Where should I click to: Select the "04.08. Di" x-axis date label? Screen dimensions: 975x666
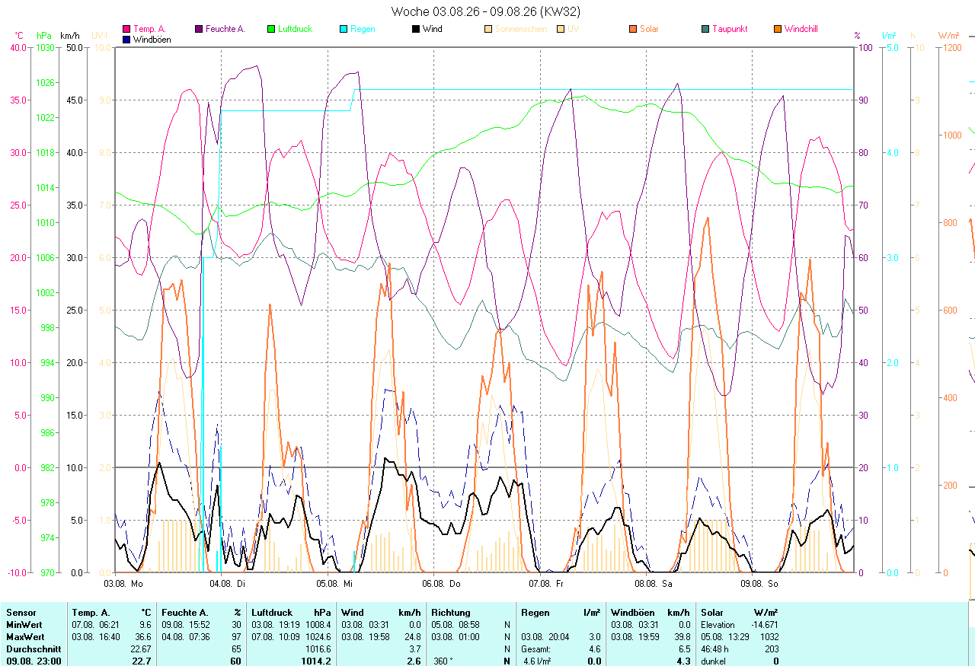click(229, 584)
